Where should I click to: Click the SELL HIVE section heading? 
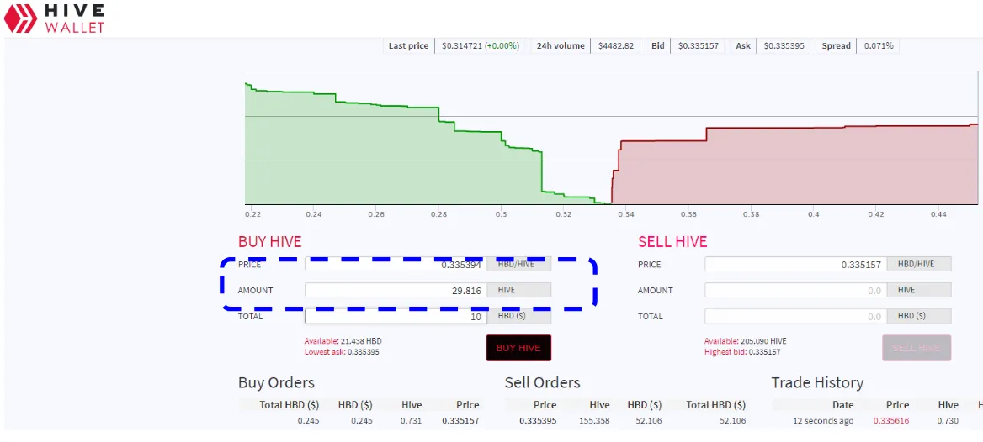point(672,242)
